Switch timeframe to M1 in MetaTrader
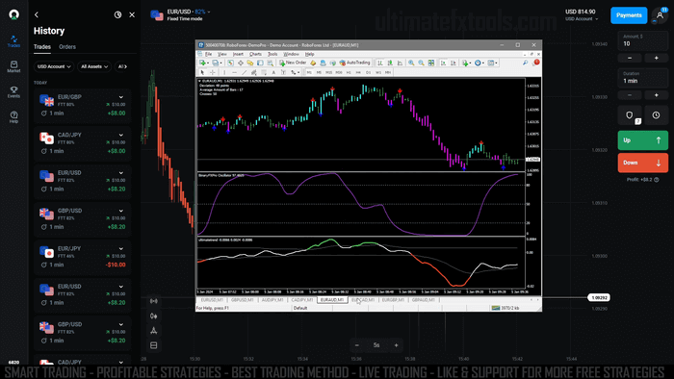This screenshot has height=379, width=674. [x=309, y=72]
